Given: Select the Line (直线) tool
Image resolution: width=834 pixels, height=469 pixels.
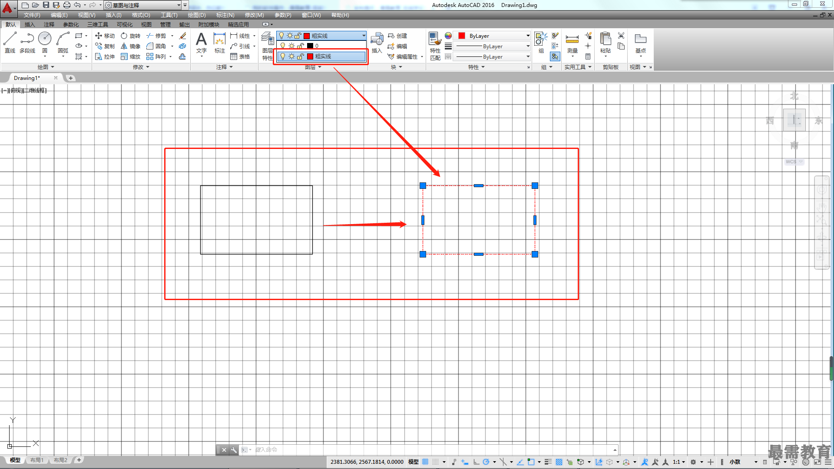Looking at the screenshot, I should (x=10, y=43).
